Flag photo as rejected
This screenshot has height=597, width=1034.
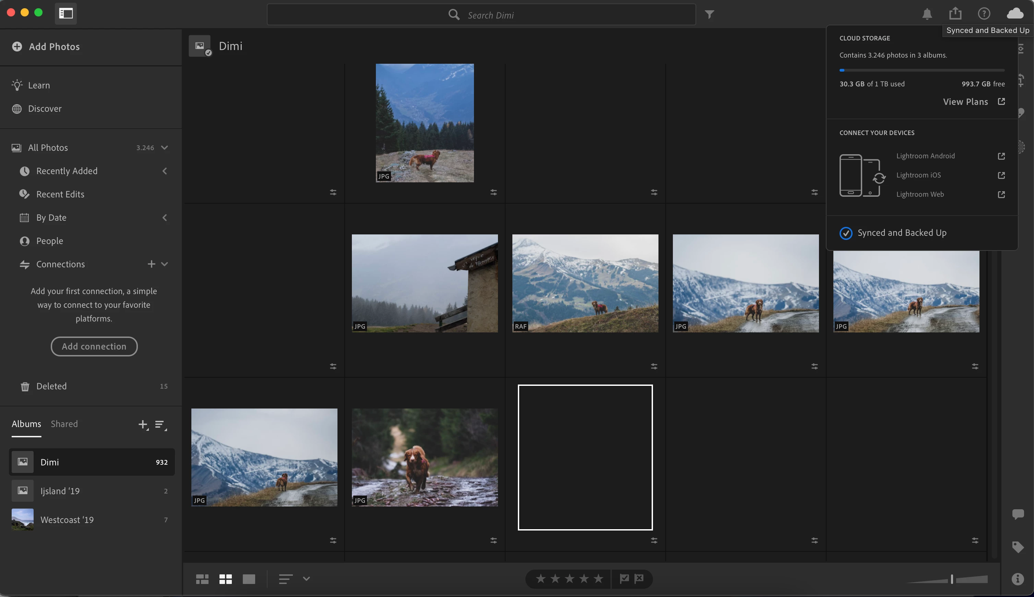click(x=639, y=578)
